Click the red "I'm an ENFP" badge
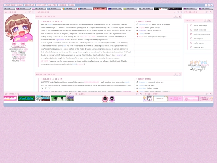 coord(100,8)
